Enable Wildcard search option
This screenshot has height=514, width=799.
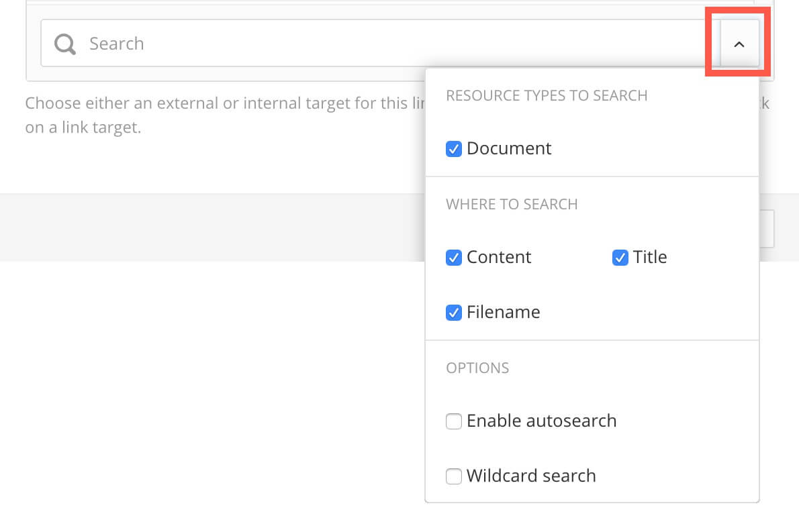pos(454,476)
